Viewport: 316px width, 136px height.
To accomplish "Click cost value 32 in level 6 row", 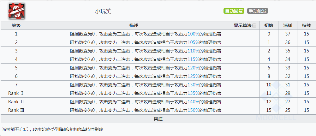I will [288, 76].
